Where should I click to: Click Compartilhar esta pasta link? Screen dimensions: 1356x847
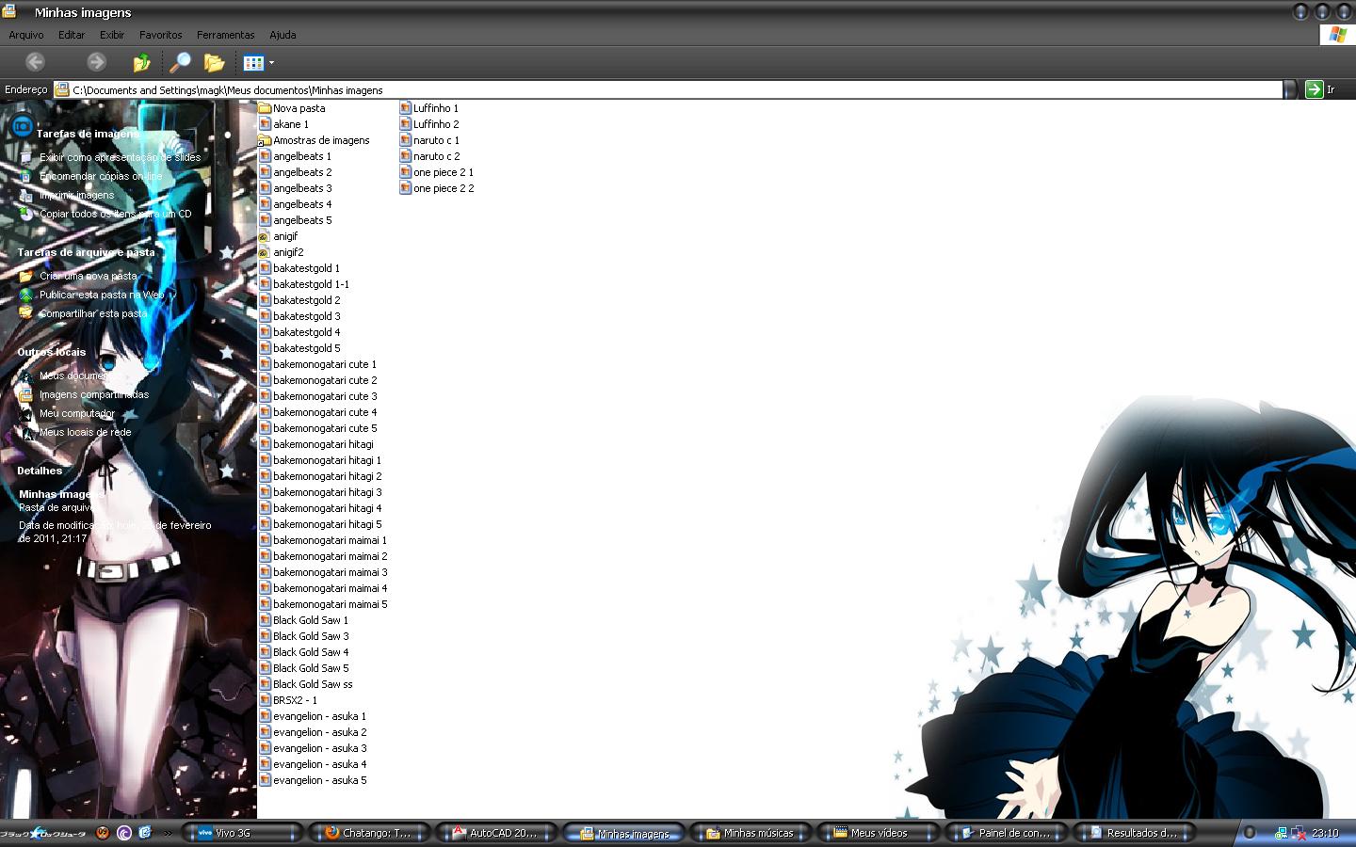click(x=93, y=313)
